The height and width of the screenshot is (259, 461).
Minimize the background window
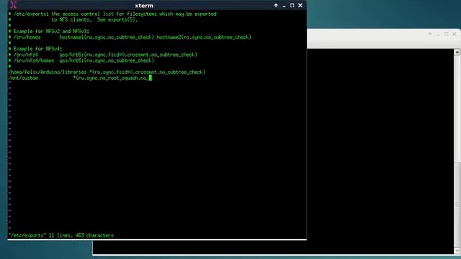pos(438,35)
